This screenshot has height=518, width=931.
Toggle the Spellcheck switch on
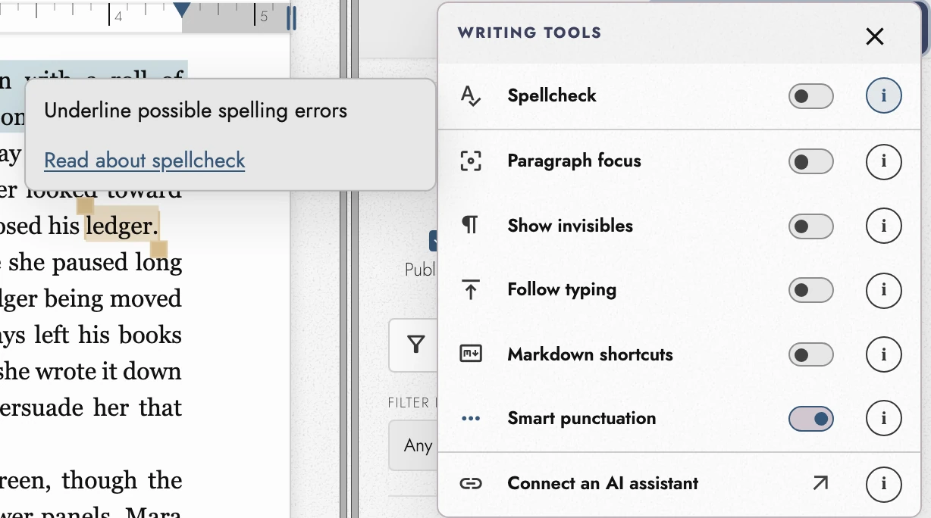point(811,96)
